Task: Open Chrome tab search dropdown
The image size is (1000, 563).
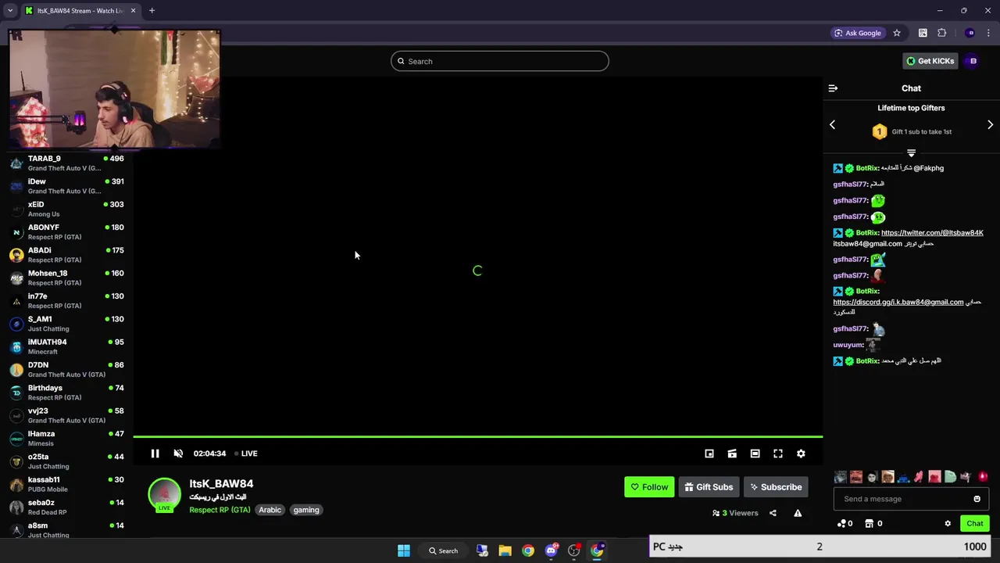Action: (9, 10)
